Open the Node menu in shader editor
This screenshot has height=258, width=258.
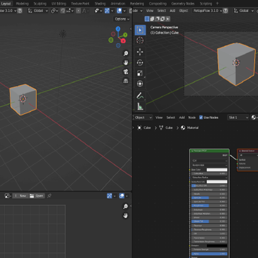(192, 117)
